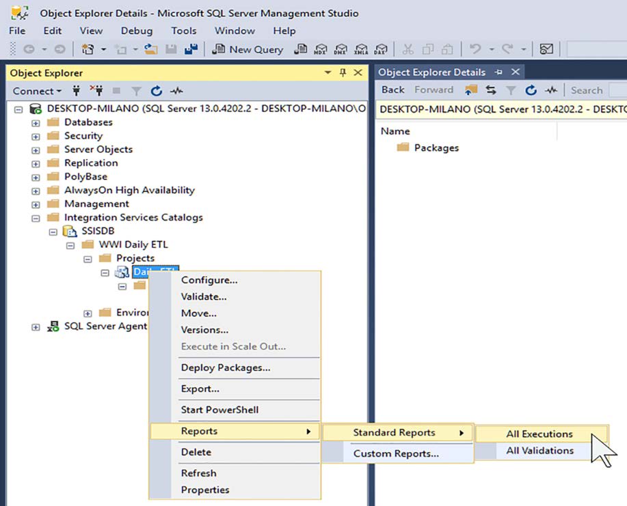Toggle auto-hide pin on Object Explorer
This screenshot has height=506, width=627.
click(345, 73)
